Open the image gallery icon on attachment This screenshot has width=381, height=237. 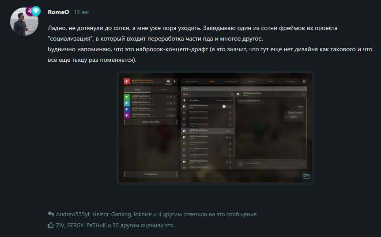coord(306,176)
